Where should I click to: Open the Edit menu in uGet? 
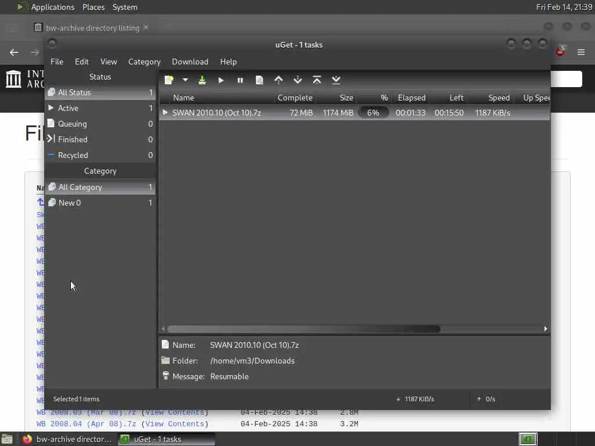pyautogui.click(x=81, y=62)
